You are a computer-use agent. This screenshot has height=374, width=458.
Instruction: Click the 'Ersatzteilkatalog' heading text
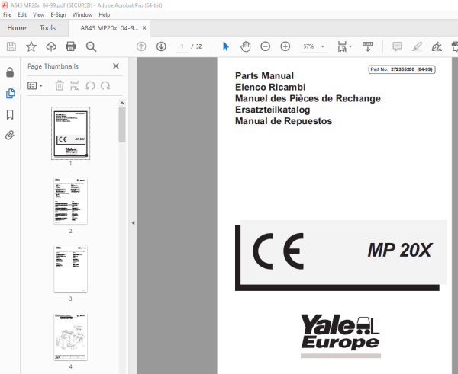click(273, 110)
